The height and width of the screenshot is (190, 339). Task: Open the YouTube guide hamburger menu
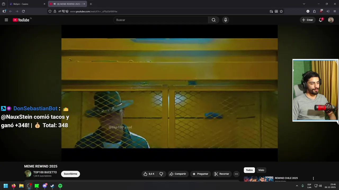click(x=6, y=20)
